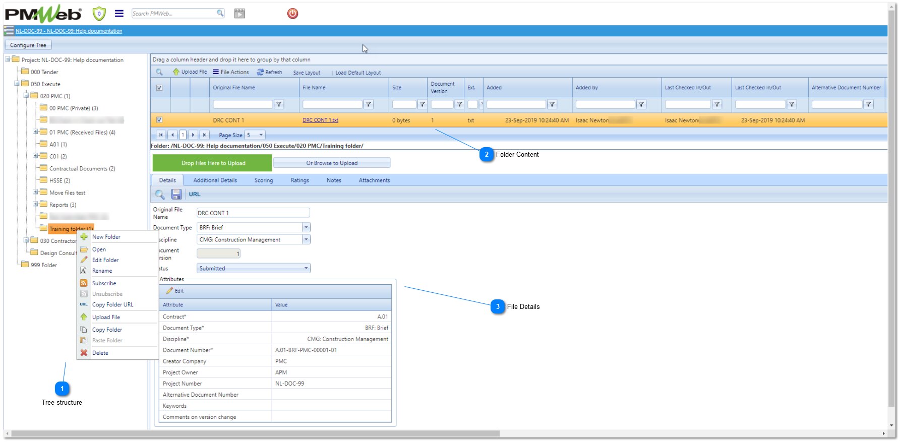Click Load Default Layout
The height and width of the screenshot is (442, 900).
click(358, 73)
